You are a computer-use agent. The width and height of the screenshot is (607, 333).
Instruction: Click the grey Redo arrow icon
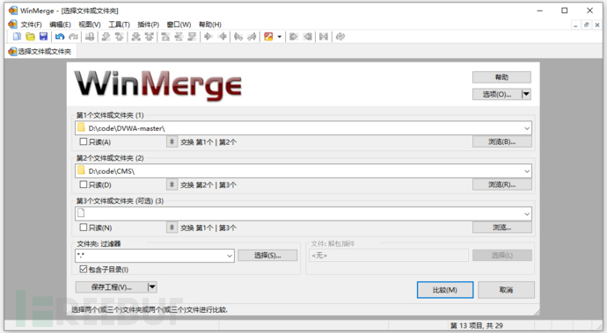pos(73,37)
